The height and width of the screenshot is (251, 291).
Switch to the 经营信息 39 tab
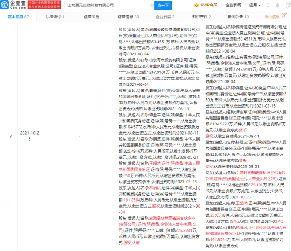[128, 17]
